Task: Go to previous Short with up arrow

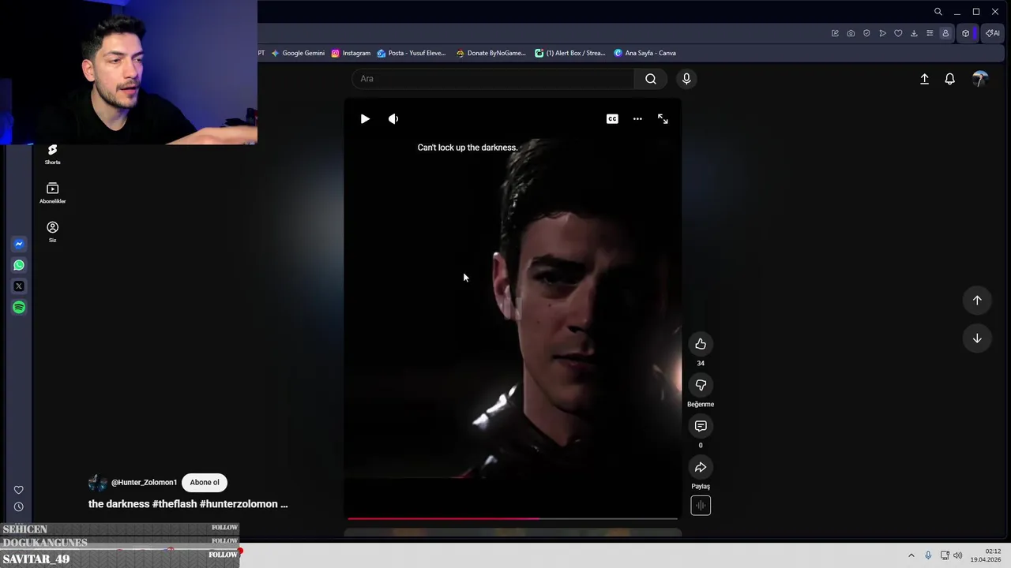Action: (x=977, y=300)
